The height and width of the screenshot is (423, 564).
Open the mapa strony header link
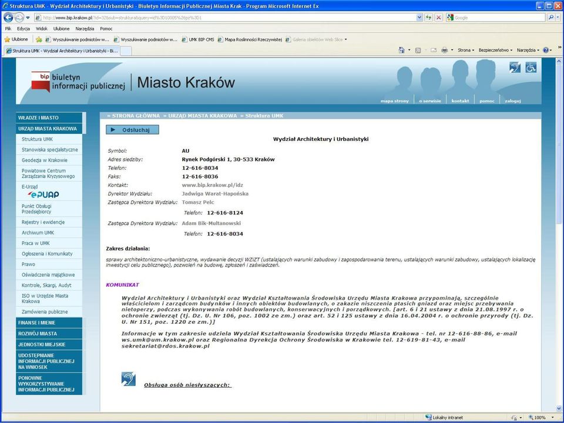tap(395, 101)
